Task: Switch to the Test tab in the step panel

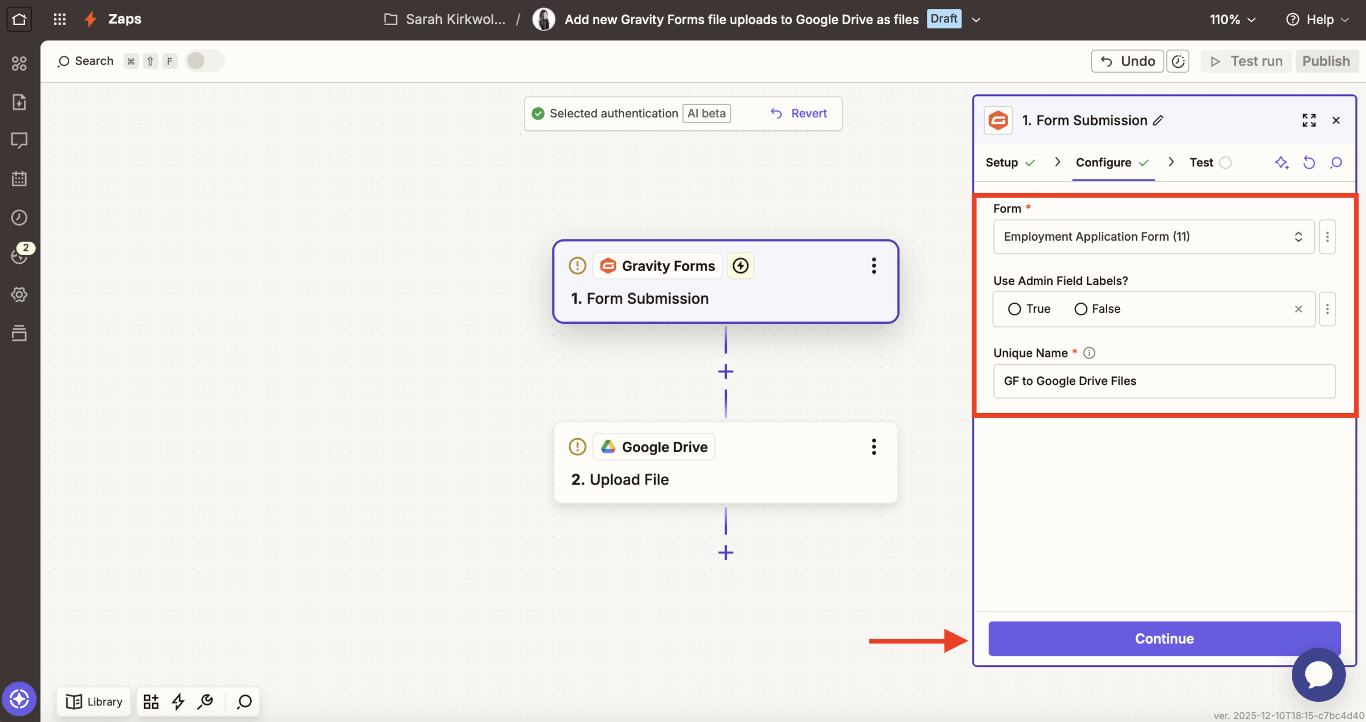Action: (1202, 162)
